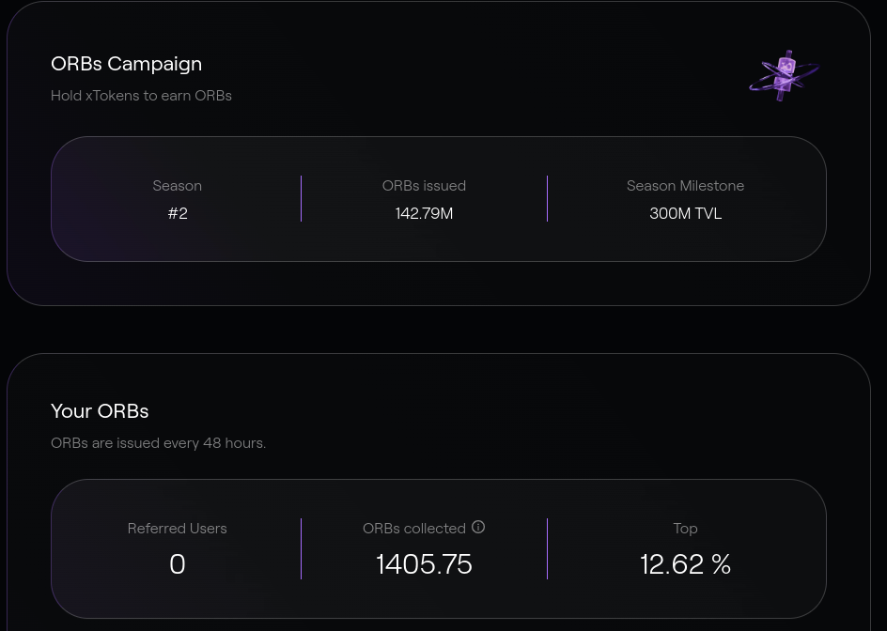Click the ORBs collected label
This screenshot has height=631, width=887.
[414, 528]
